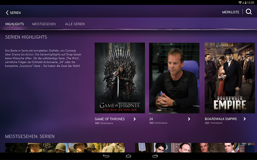Expand Boardwalk Empire arrow

pos(244,119)
